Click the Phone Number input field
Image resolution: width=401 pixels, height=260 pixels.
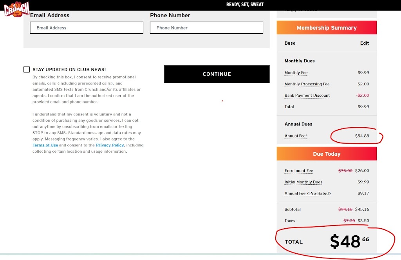[206, 28]
